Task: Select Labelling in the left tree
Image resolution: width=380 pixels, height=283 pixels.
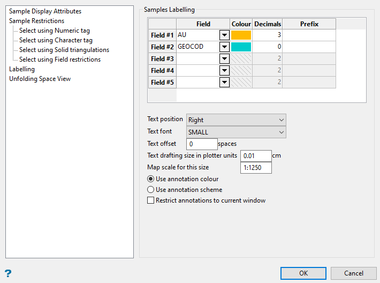Action: pyautogui.click(x=22, y=69)
